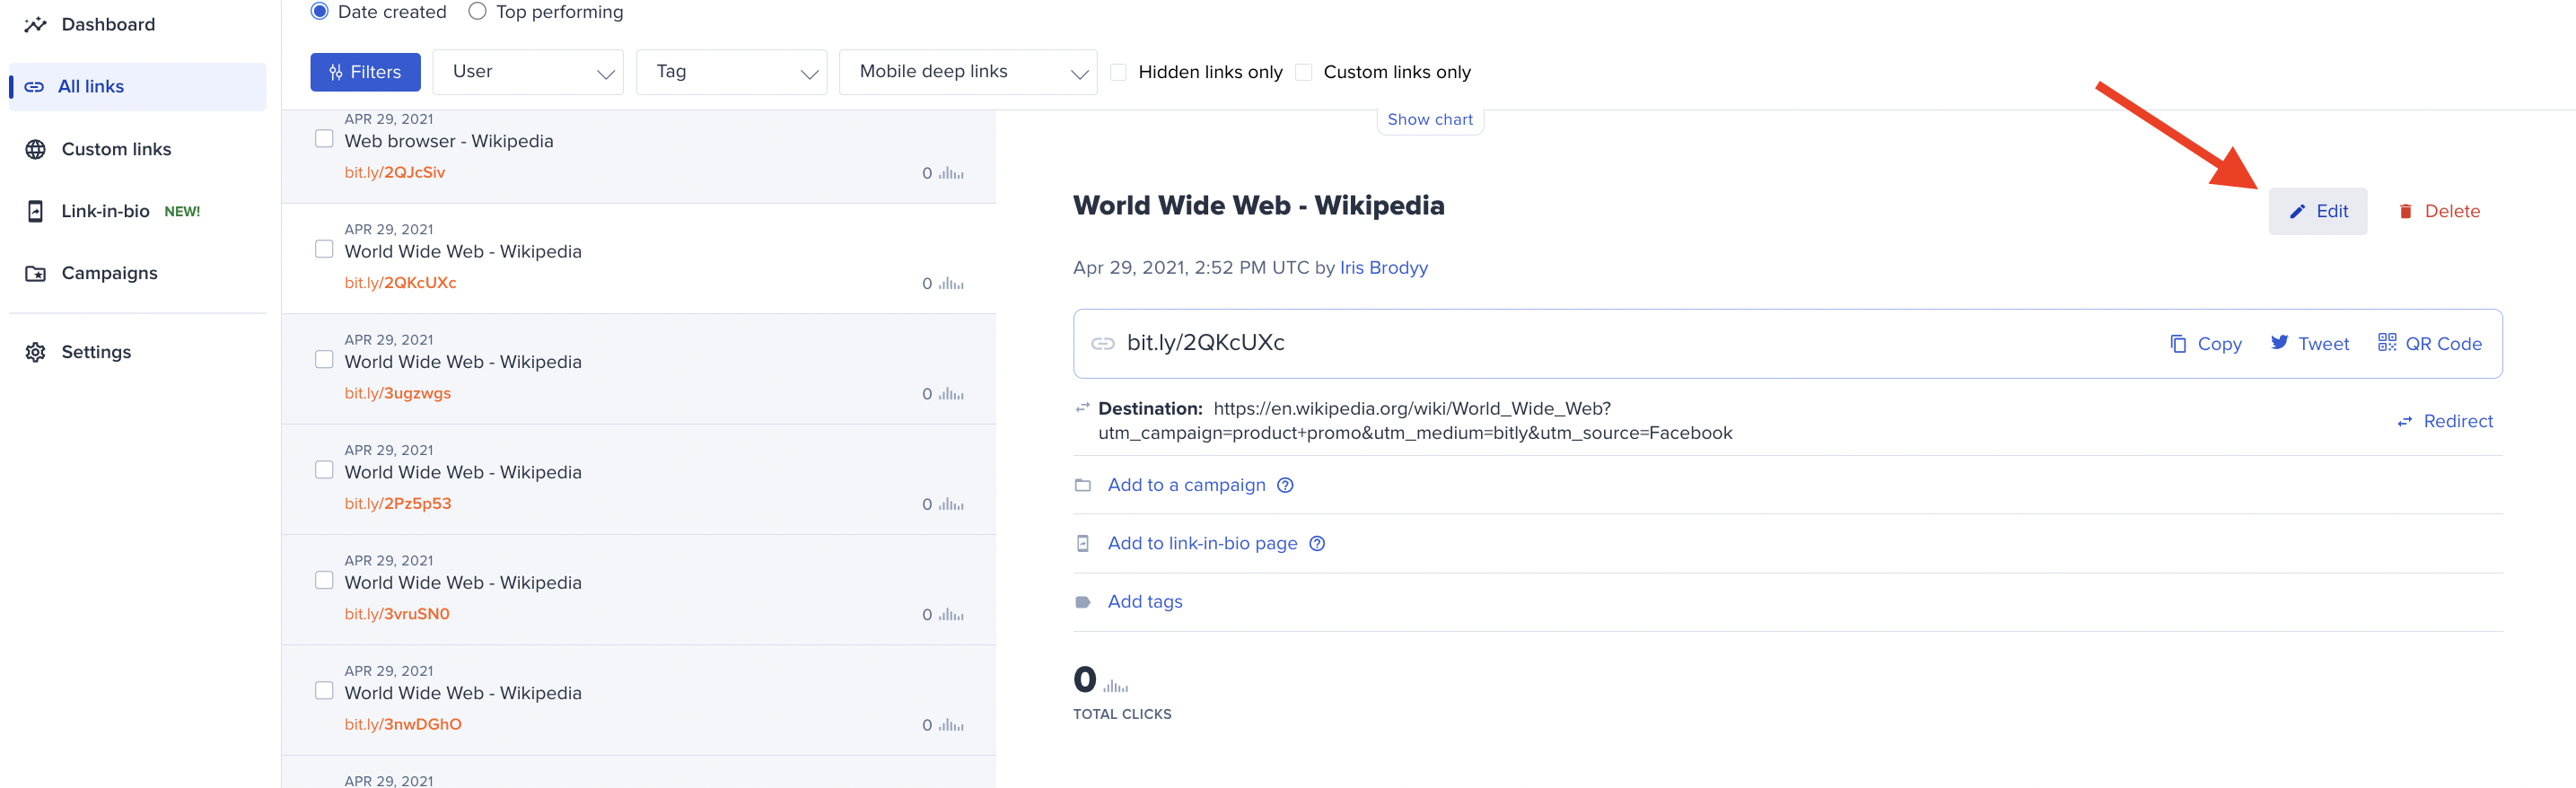Click the chain icon in the short link box
Image resolution: width=2576 pixels, height=788 pixels.
(x=1102, y=344)
